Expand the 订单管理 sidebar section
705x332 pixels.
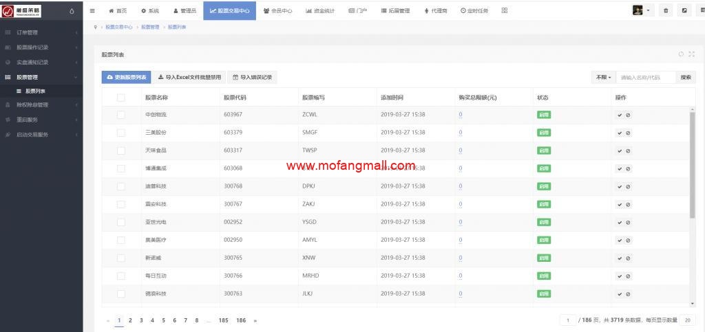click(x=41, y=32)
